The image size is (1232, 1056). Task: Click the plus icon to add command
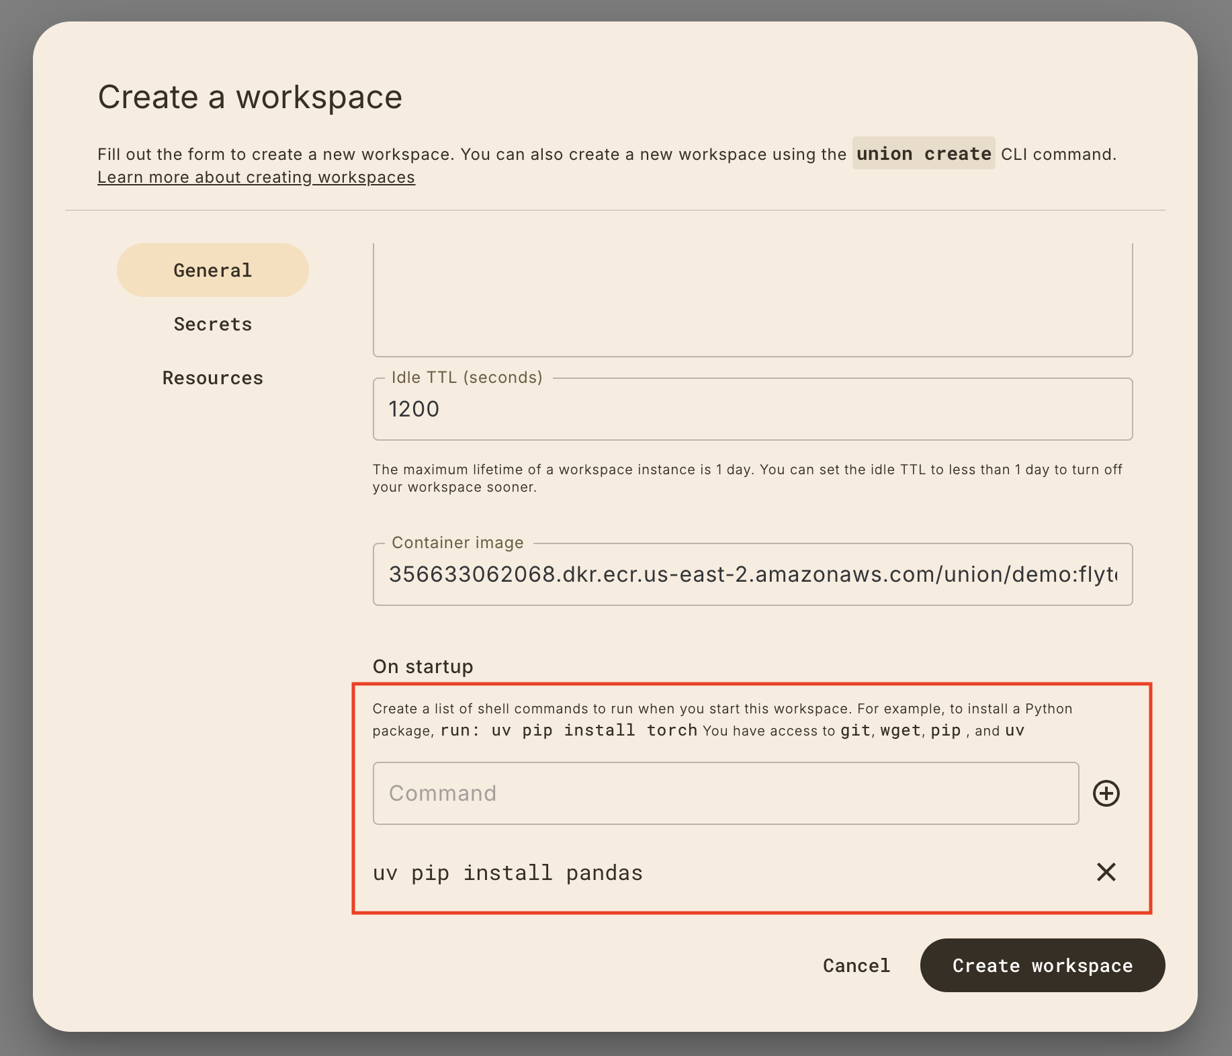tap(1106, 793)
